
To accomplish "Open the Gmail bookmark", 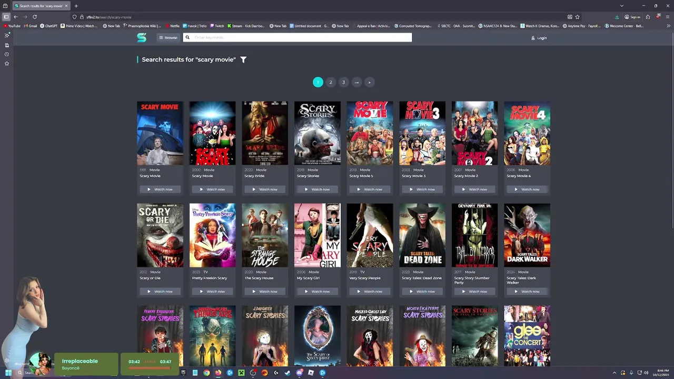I will click(x=31, y=26).
